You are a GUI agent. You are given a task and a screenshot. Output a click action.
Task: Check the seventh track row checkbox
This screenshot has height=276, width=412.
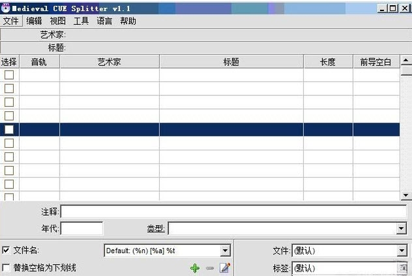click(x=9, y=157)
